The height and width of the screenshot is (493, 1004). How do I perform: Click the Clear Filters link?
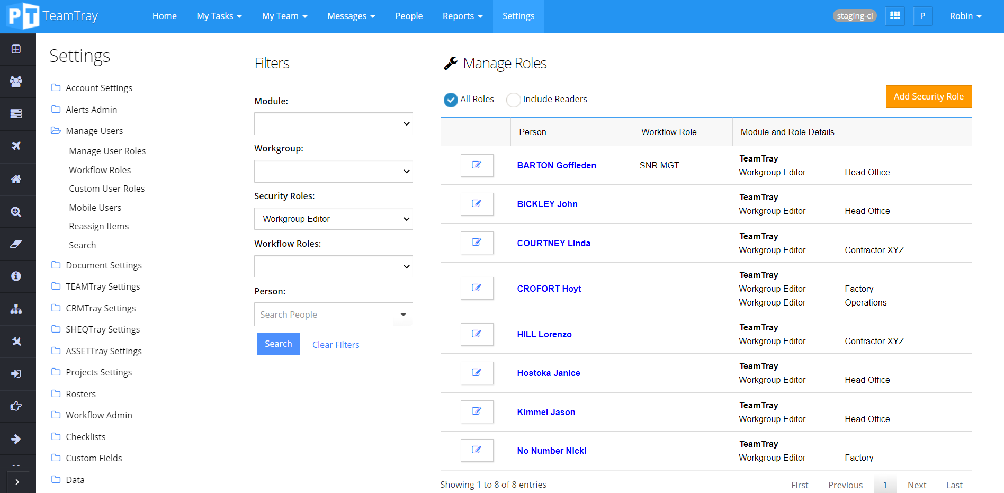click(x=336, y=345)
